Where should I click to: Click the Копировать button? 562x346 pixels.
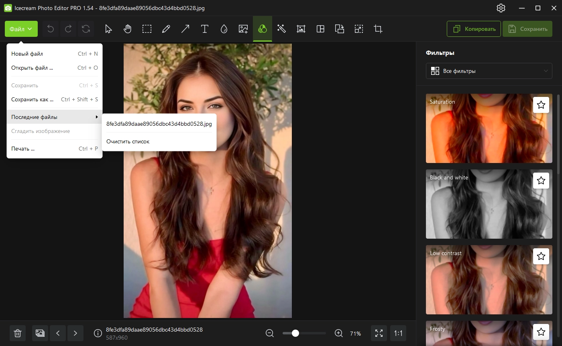point(474,29)
